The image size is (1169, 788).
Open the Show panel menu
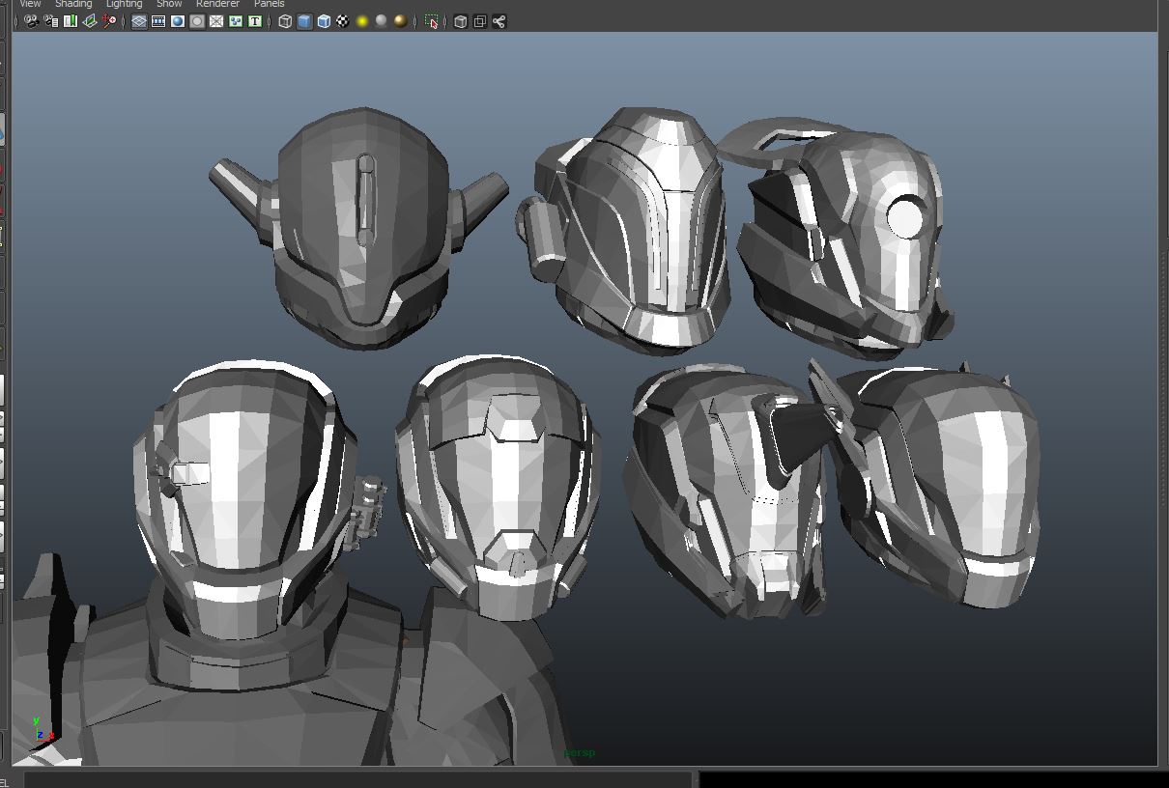tap(169, 4)
